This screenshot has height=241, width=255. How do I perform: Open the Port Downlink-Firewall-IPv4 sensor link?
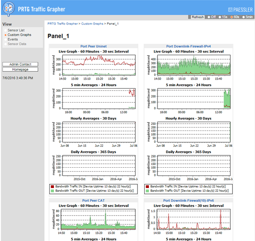tap(188, 46)
